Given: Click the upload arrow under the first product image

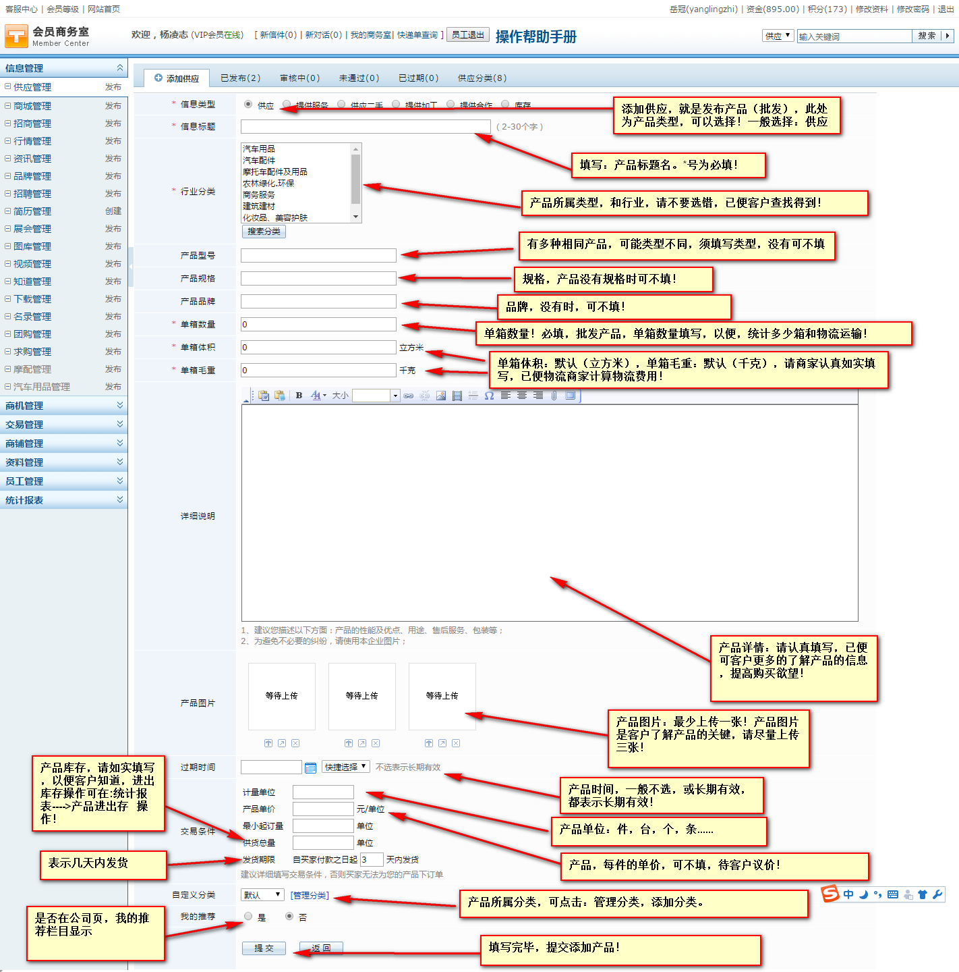Looking at the screenshot, I should pyautogui.click(x=268, y=743).
